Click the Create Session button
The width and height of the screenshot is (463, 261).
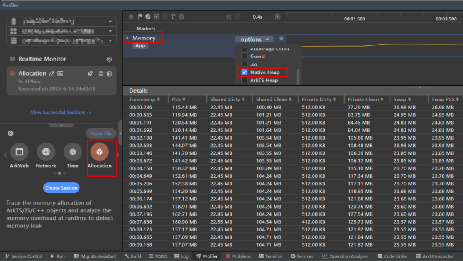click(61, 188)
